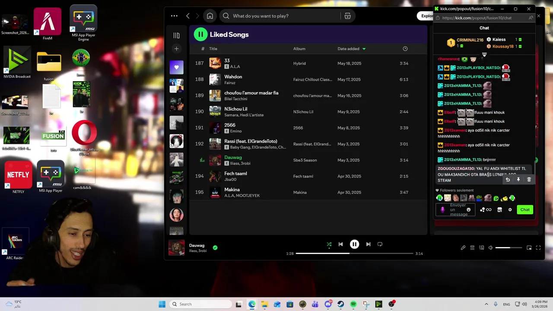Reply to the ZGOUGOUZAGA130 message
Image resolution: width=553 pixels, height=311 pixels.
tap(508, 180)
